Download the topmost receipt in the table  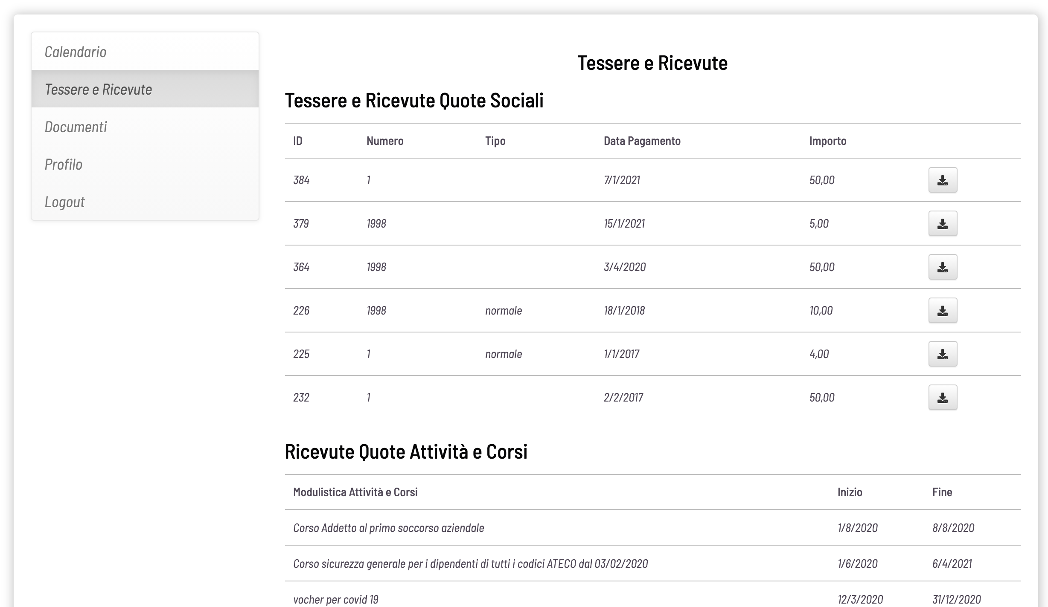coord(943,180)
